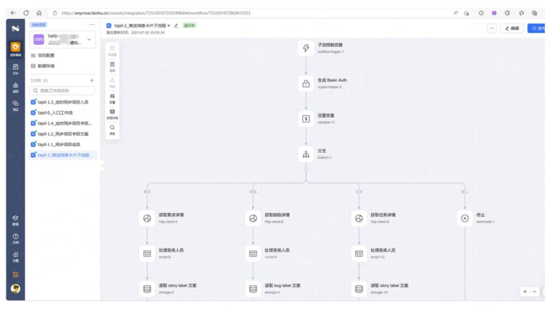
Task: Click the edit (编辑) button
Action: [x=512, y=29]
